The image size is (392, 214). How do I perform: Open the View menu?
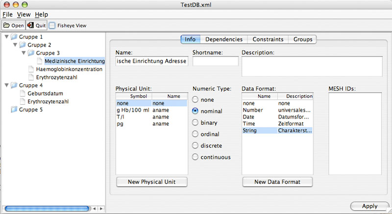(x=24, y=15)
